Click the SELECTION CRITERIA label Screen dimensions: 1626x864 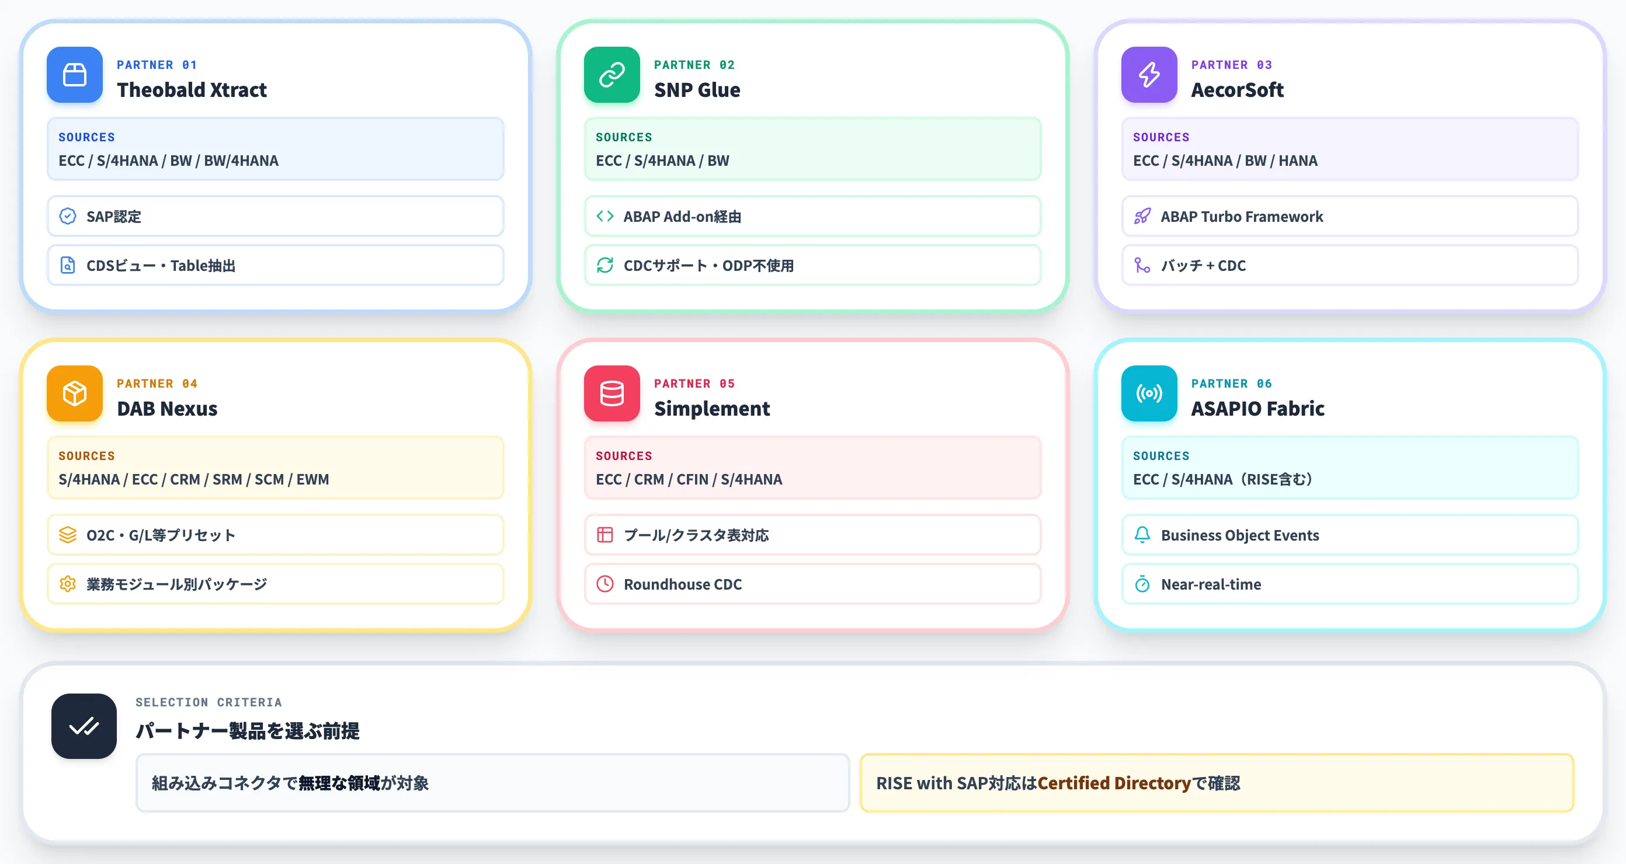(209, 702)
